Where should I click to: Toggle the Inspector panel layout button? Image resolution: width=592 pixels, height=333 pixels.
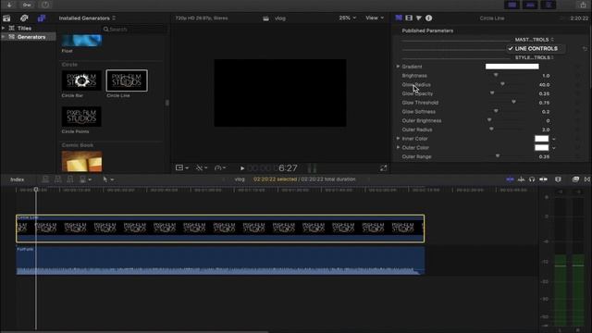[549, 5]
